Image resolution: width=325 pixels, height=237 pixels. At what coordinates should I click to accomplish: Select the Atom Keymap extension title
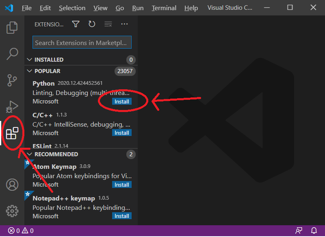(54, 167)
